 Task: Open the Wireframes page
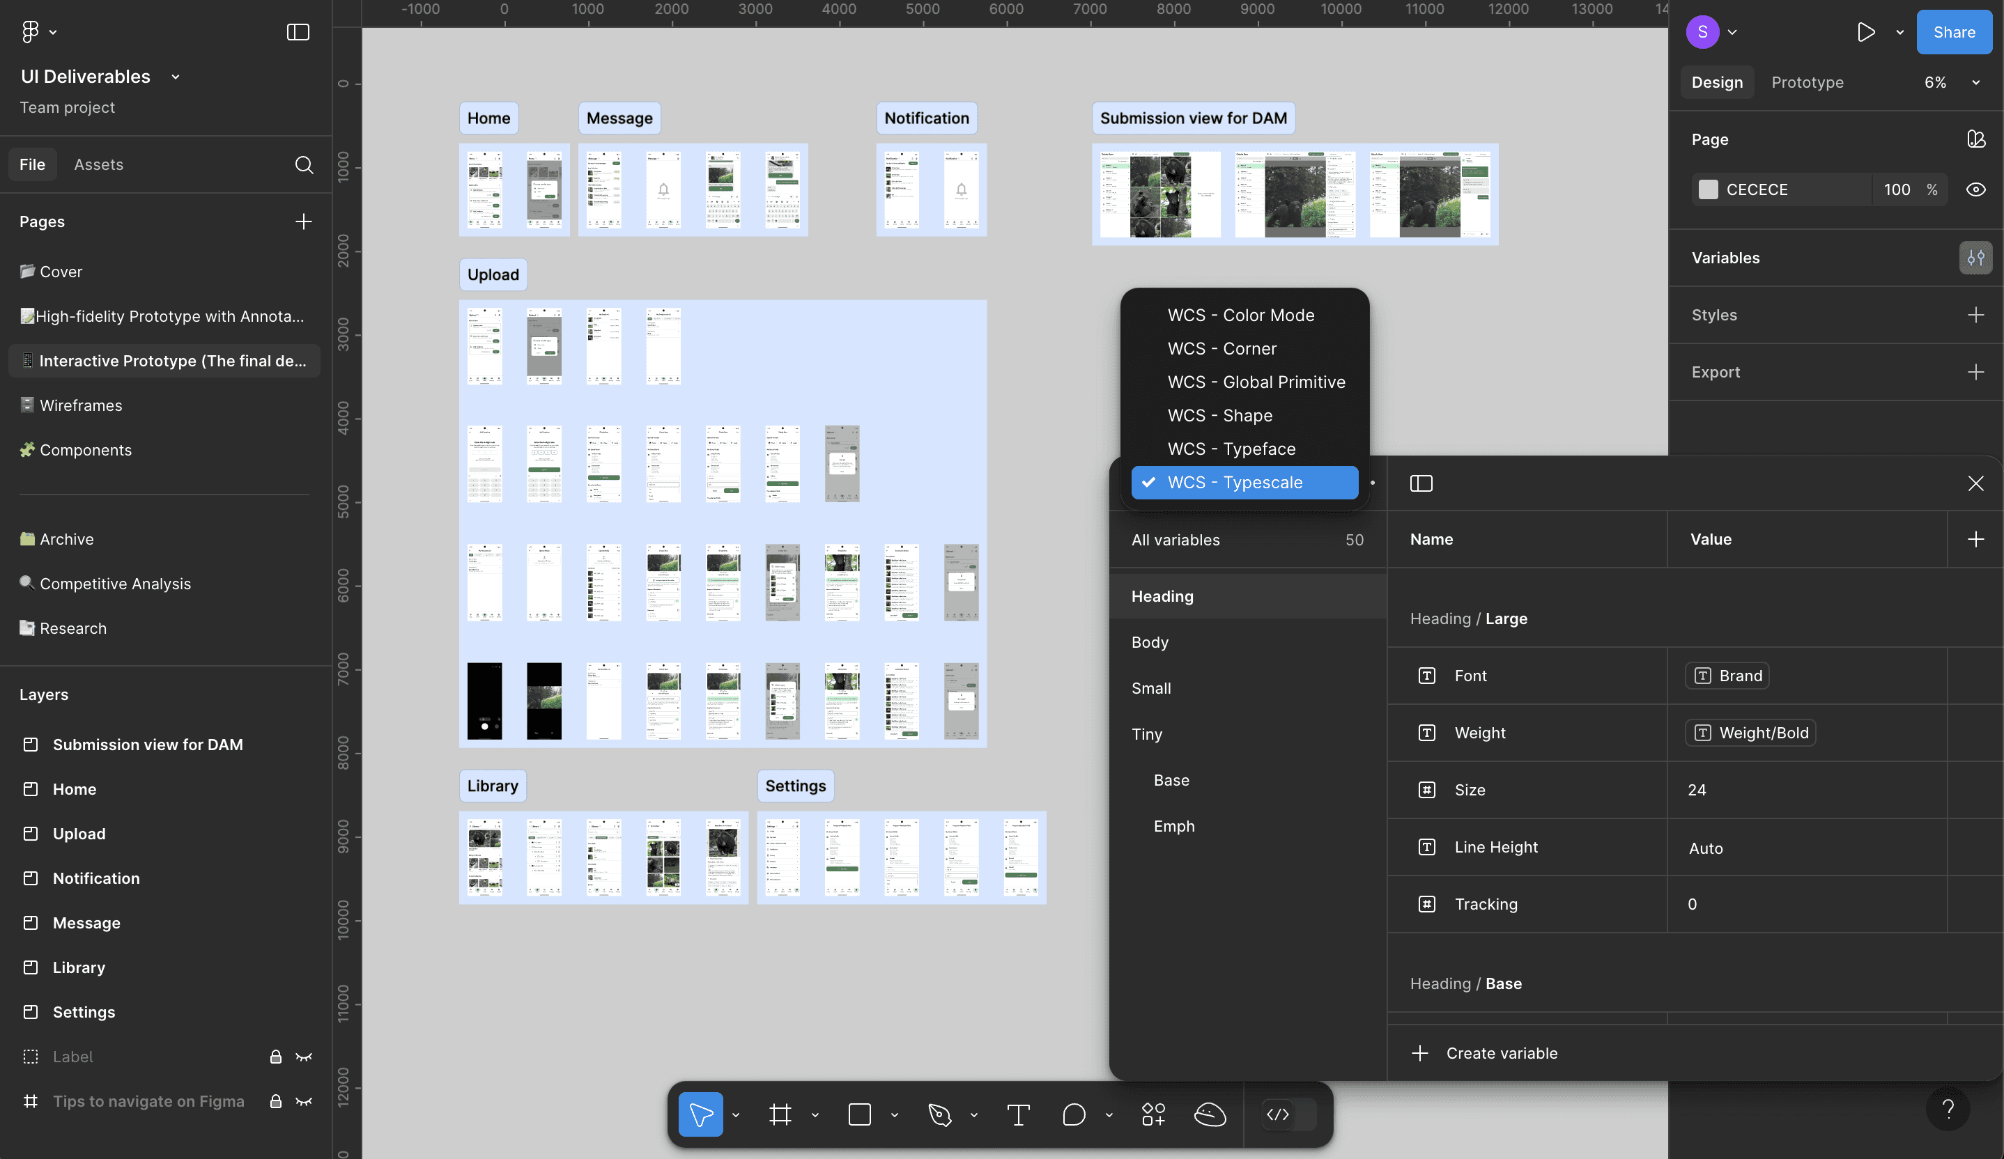(81, 405)
